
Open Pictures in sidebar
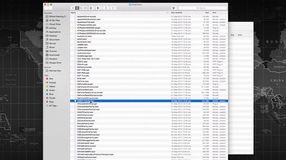click(51, 51)
